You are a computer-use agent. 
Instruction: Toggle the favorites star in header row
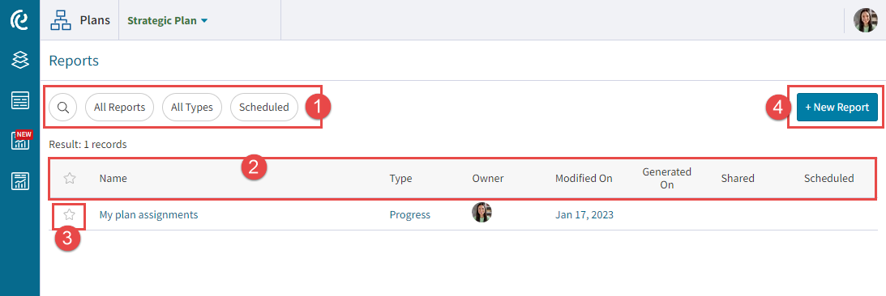point(70,178)
